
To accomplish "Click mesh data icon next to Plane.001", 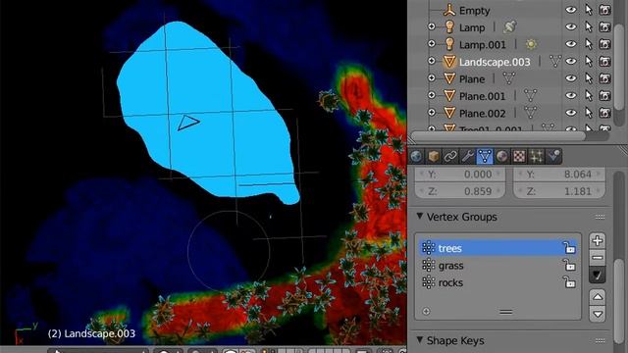I will pos(530,96).
